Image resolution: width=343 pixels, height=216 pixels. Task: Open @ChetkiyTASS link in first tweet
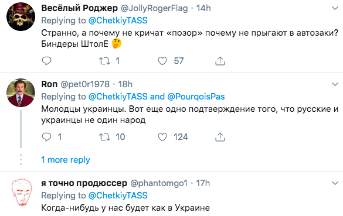pyautogui.click(x=118, y=20)
